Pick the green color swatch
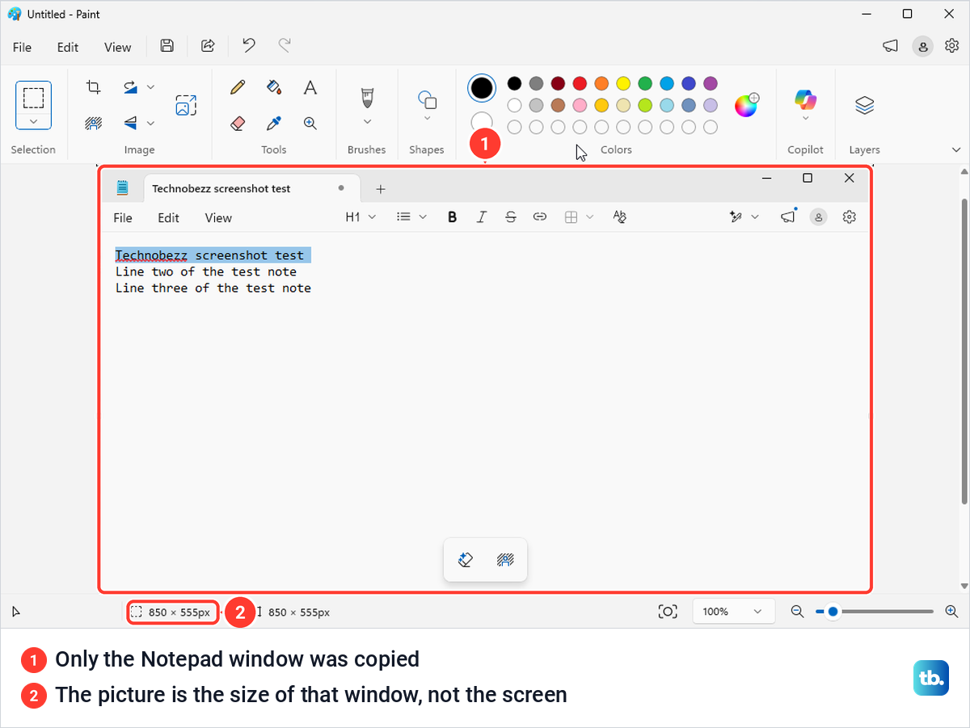970x728 pixels. pos(645,83)
